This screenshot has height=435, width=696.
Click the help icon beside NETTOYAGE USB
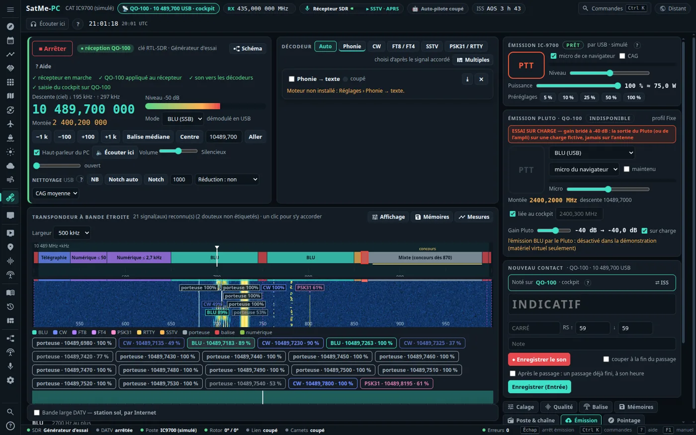[x=81, y=180]
